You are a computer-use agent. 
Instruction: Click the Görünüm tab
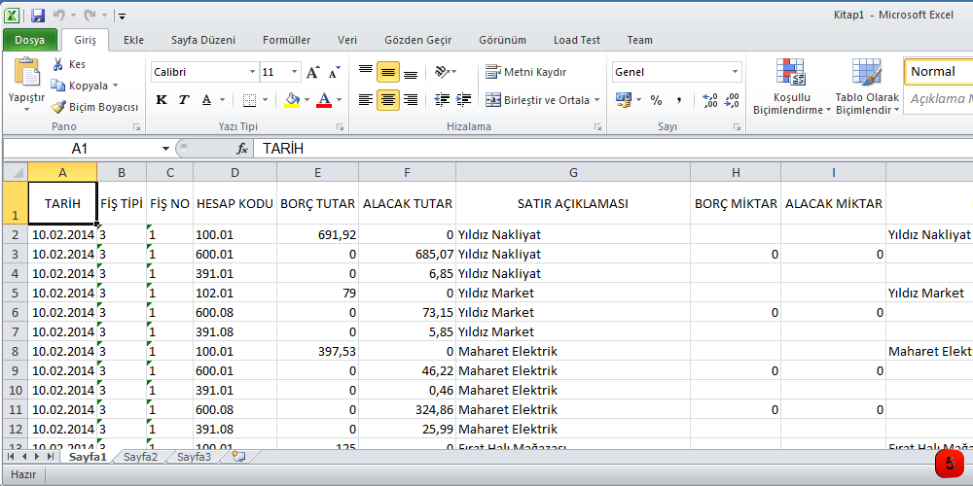click(503, 40)
